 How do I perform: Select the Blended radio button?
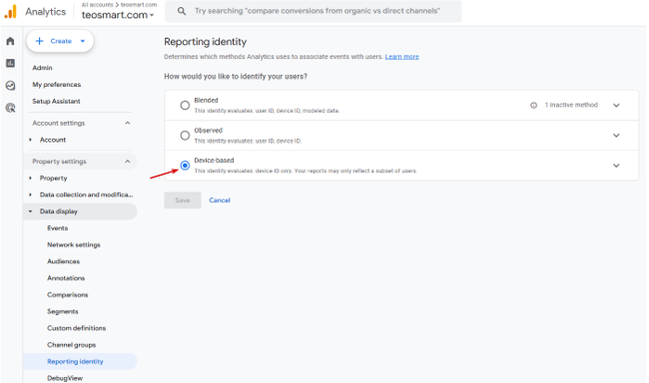(185, 106)
